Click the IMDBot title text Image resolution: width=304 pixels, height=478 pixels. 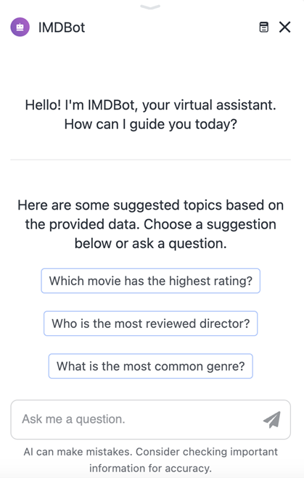click(x=62, y=28)
